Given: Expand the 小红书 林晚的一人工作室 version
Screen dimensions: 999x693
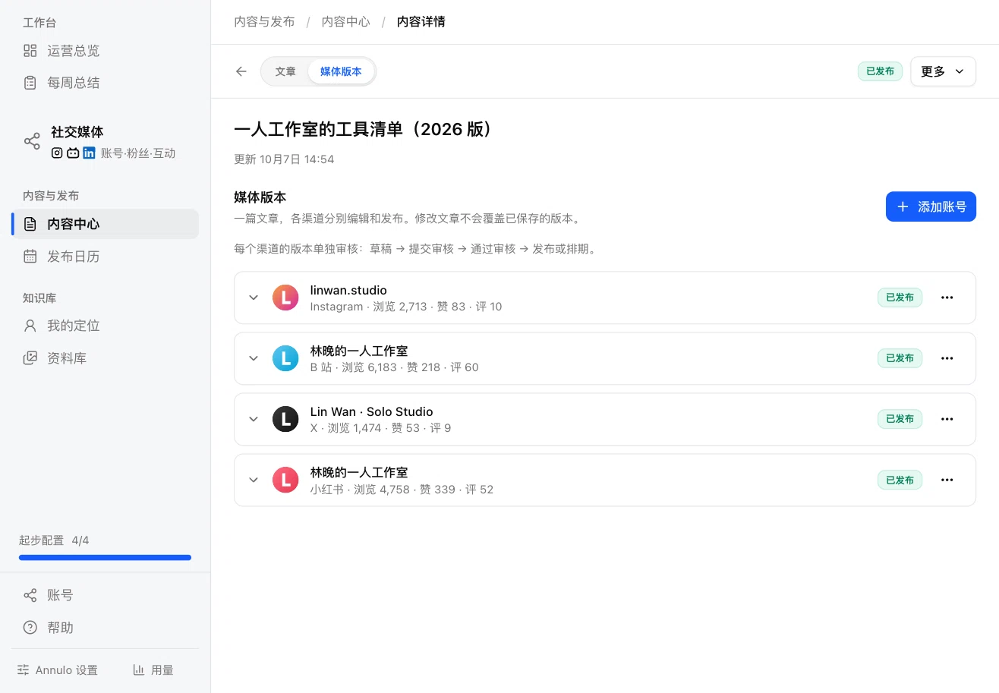Looking at the screenshot, I should (254, 480).
